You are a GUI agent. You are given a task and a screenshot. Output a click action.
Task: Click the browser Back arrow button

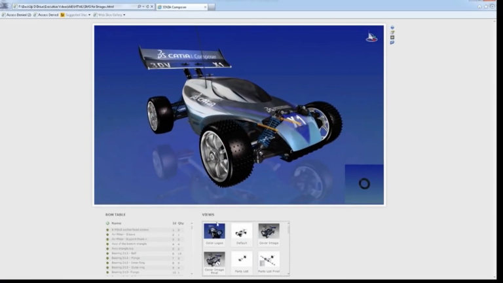coord(5,6)
